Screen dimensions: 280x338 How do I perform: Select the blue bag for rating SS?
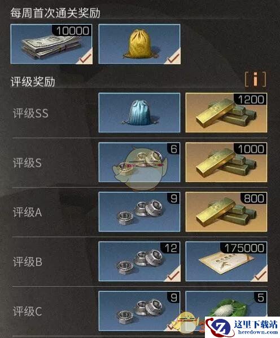pyautogui.click(x=139, y=113)
